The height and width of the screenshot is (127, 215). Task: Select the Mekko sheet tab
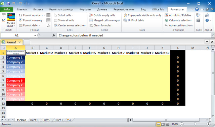(x=21, y=120)
